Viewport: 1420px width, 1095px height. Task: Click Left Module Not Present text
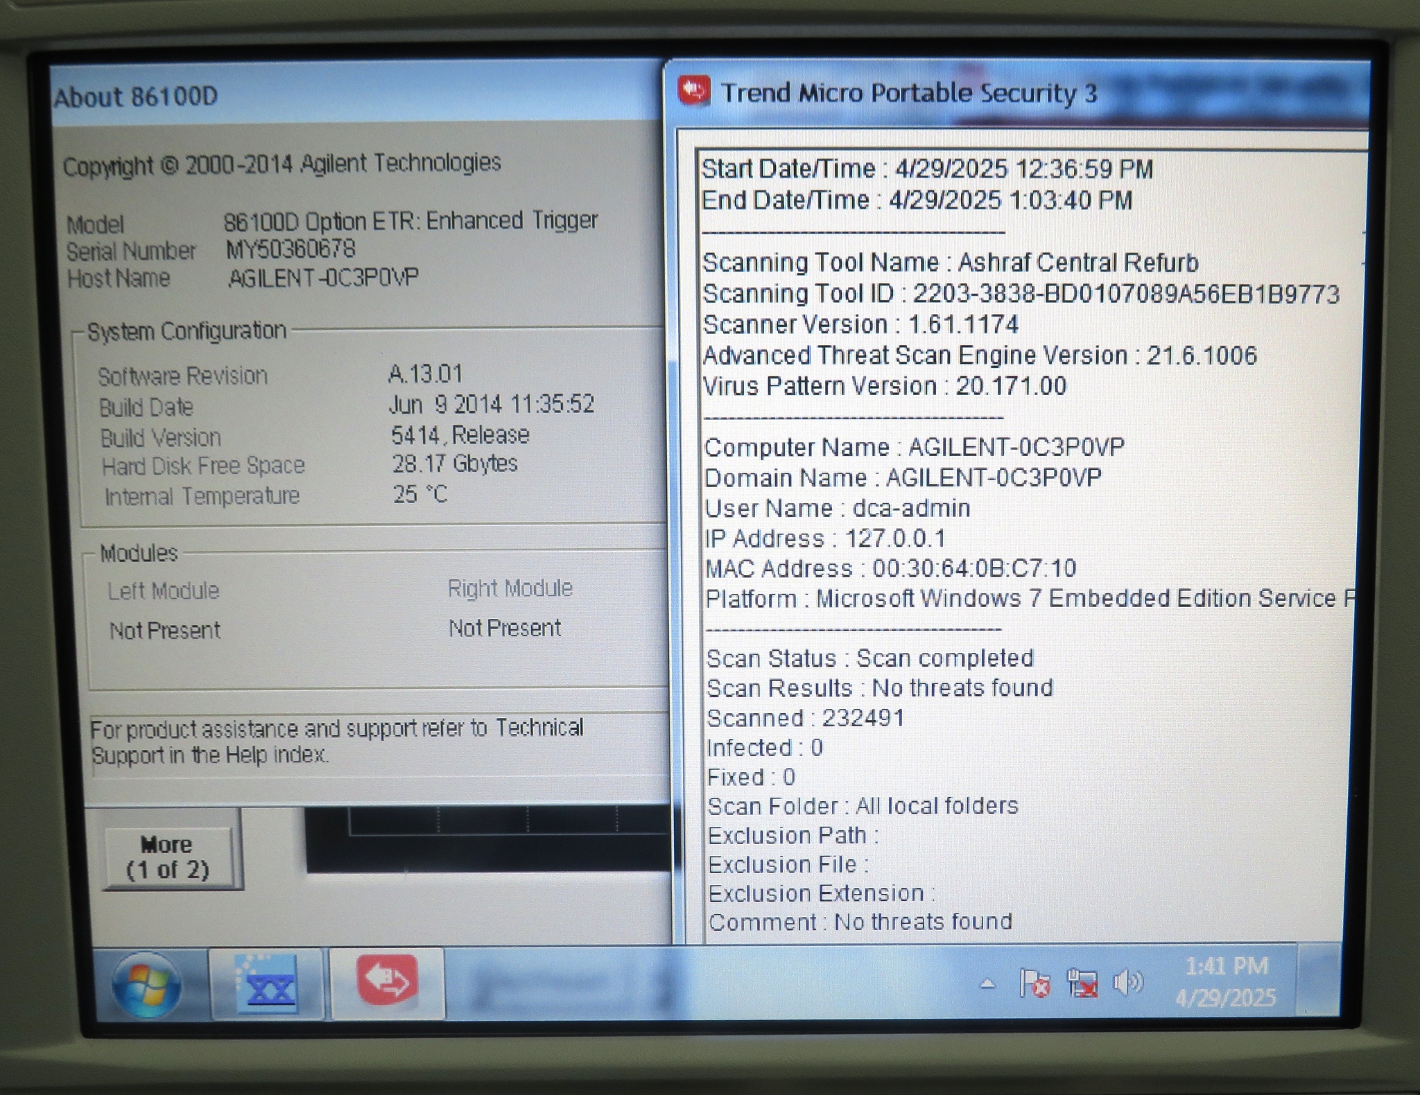164,630
